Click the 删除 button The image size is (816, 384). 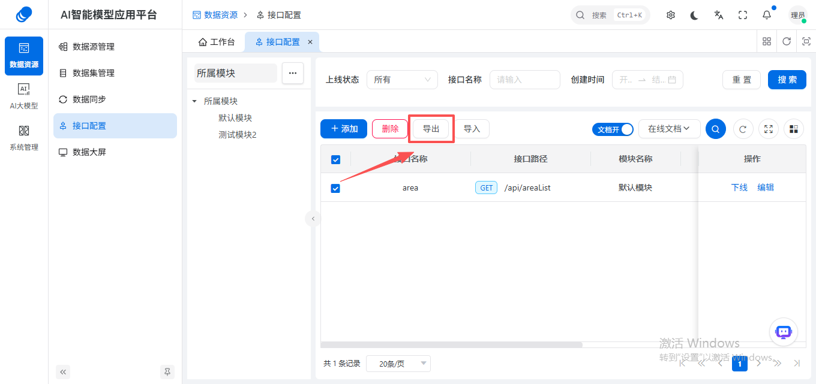390,129
